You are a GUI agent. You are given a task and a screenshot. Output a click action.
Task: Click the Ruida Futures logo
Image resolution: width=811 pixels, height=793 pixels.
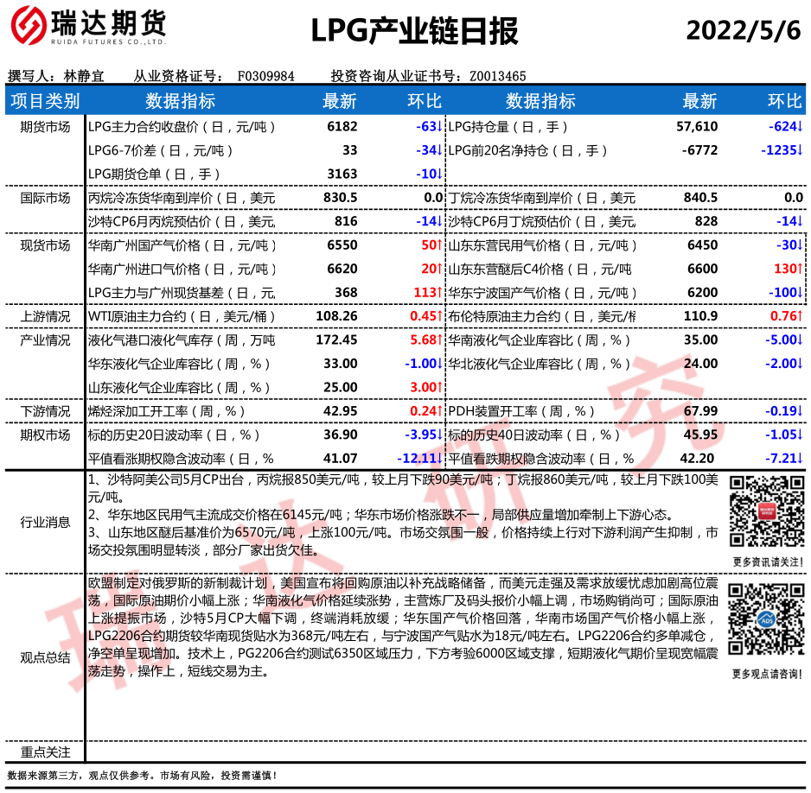coord(86,29)
